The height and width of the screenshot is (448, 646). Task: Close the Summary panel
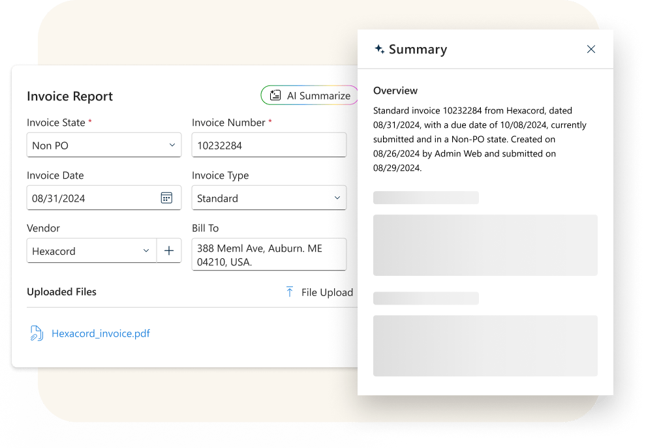coord(591,50)
